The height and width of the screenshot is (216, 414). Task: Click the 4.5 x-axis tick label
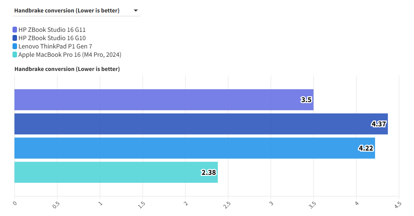(398, 204)
